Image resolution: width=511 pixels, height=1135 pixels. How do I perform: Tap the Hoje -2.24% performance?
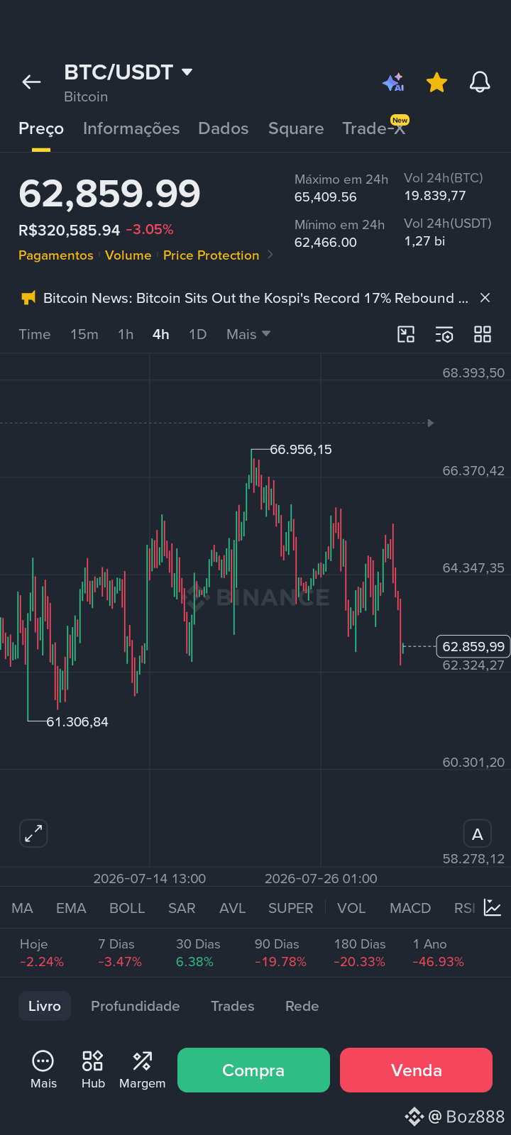tap(42, 953)
